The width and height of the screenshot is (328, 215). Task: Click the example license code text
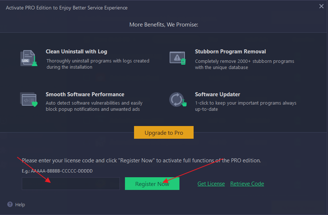tap(57, 170)
